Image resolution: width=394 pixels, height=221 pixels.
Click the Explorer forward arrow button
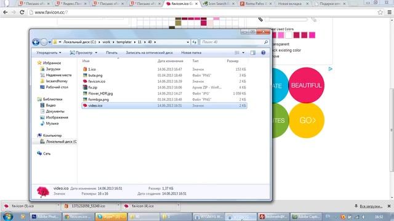point(44,42)
